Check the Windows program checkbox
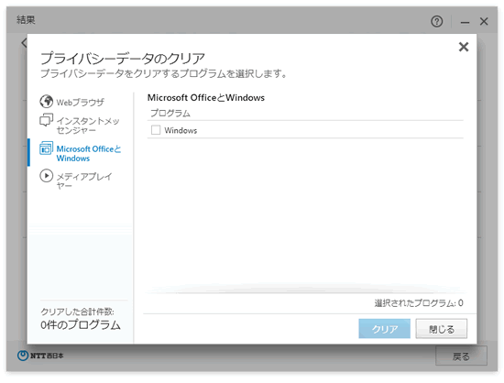The width and height of the screenshot is (504, 383). pyautogui.click(x=156, y=130)
